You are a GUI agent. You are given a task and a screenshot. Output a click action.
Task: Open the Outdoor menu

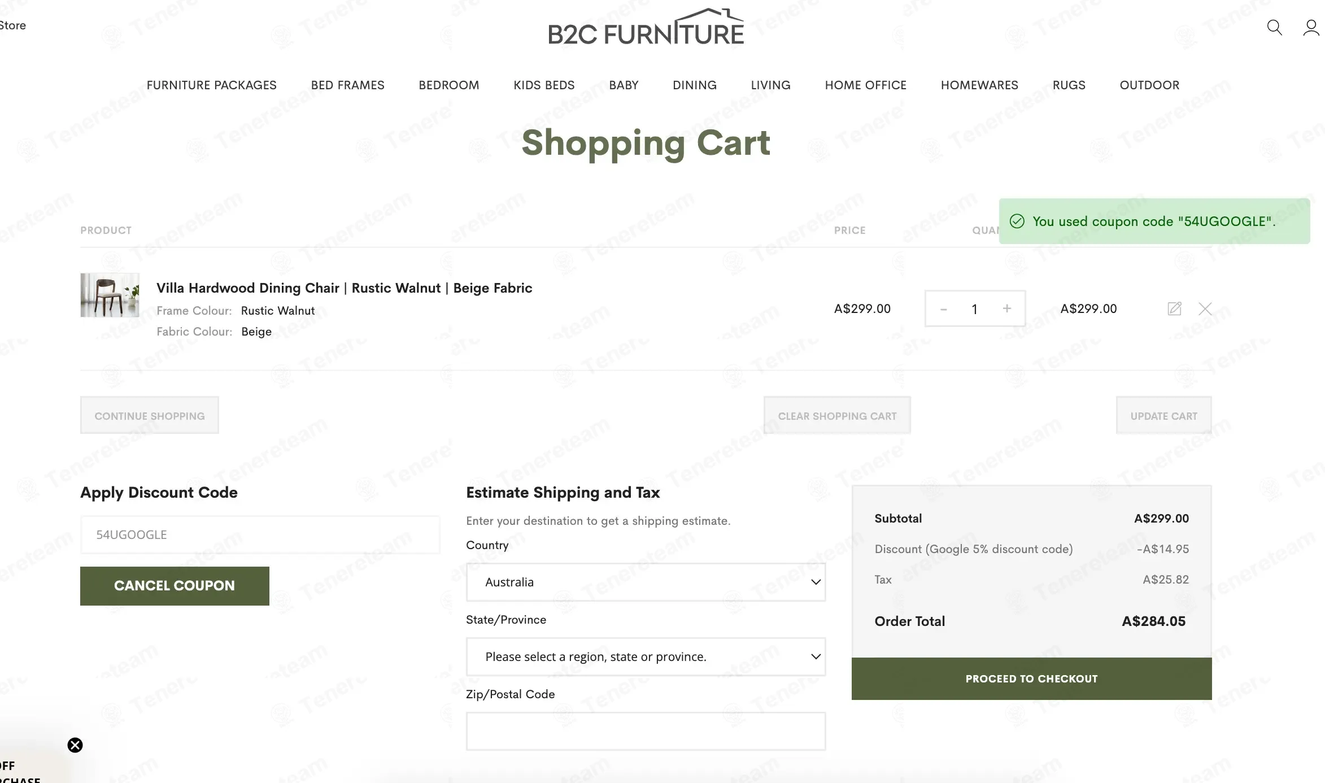point(1150,85)
